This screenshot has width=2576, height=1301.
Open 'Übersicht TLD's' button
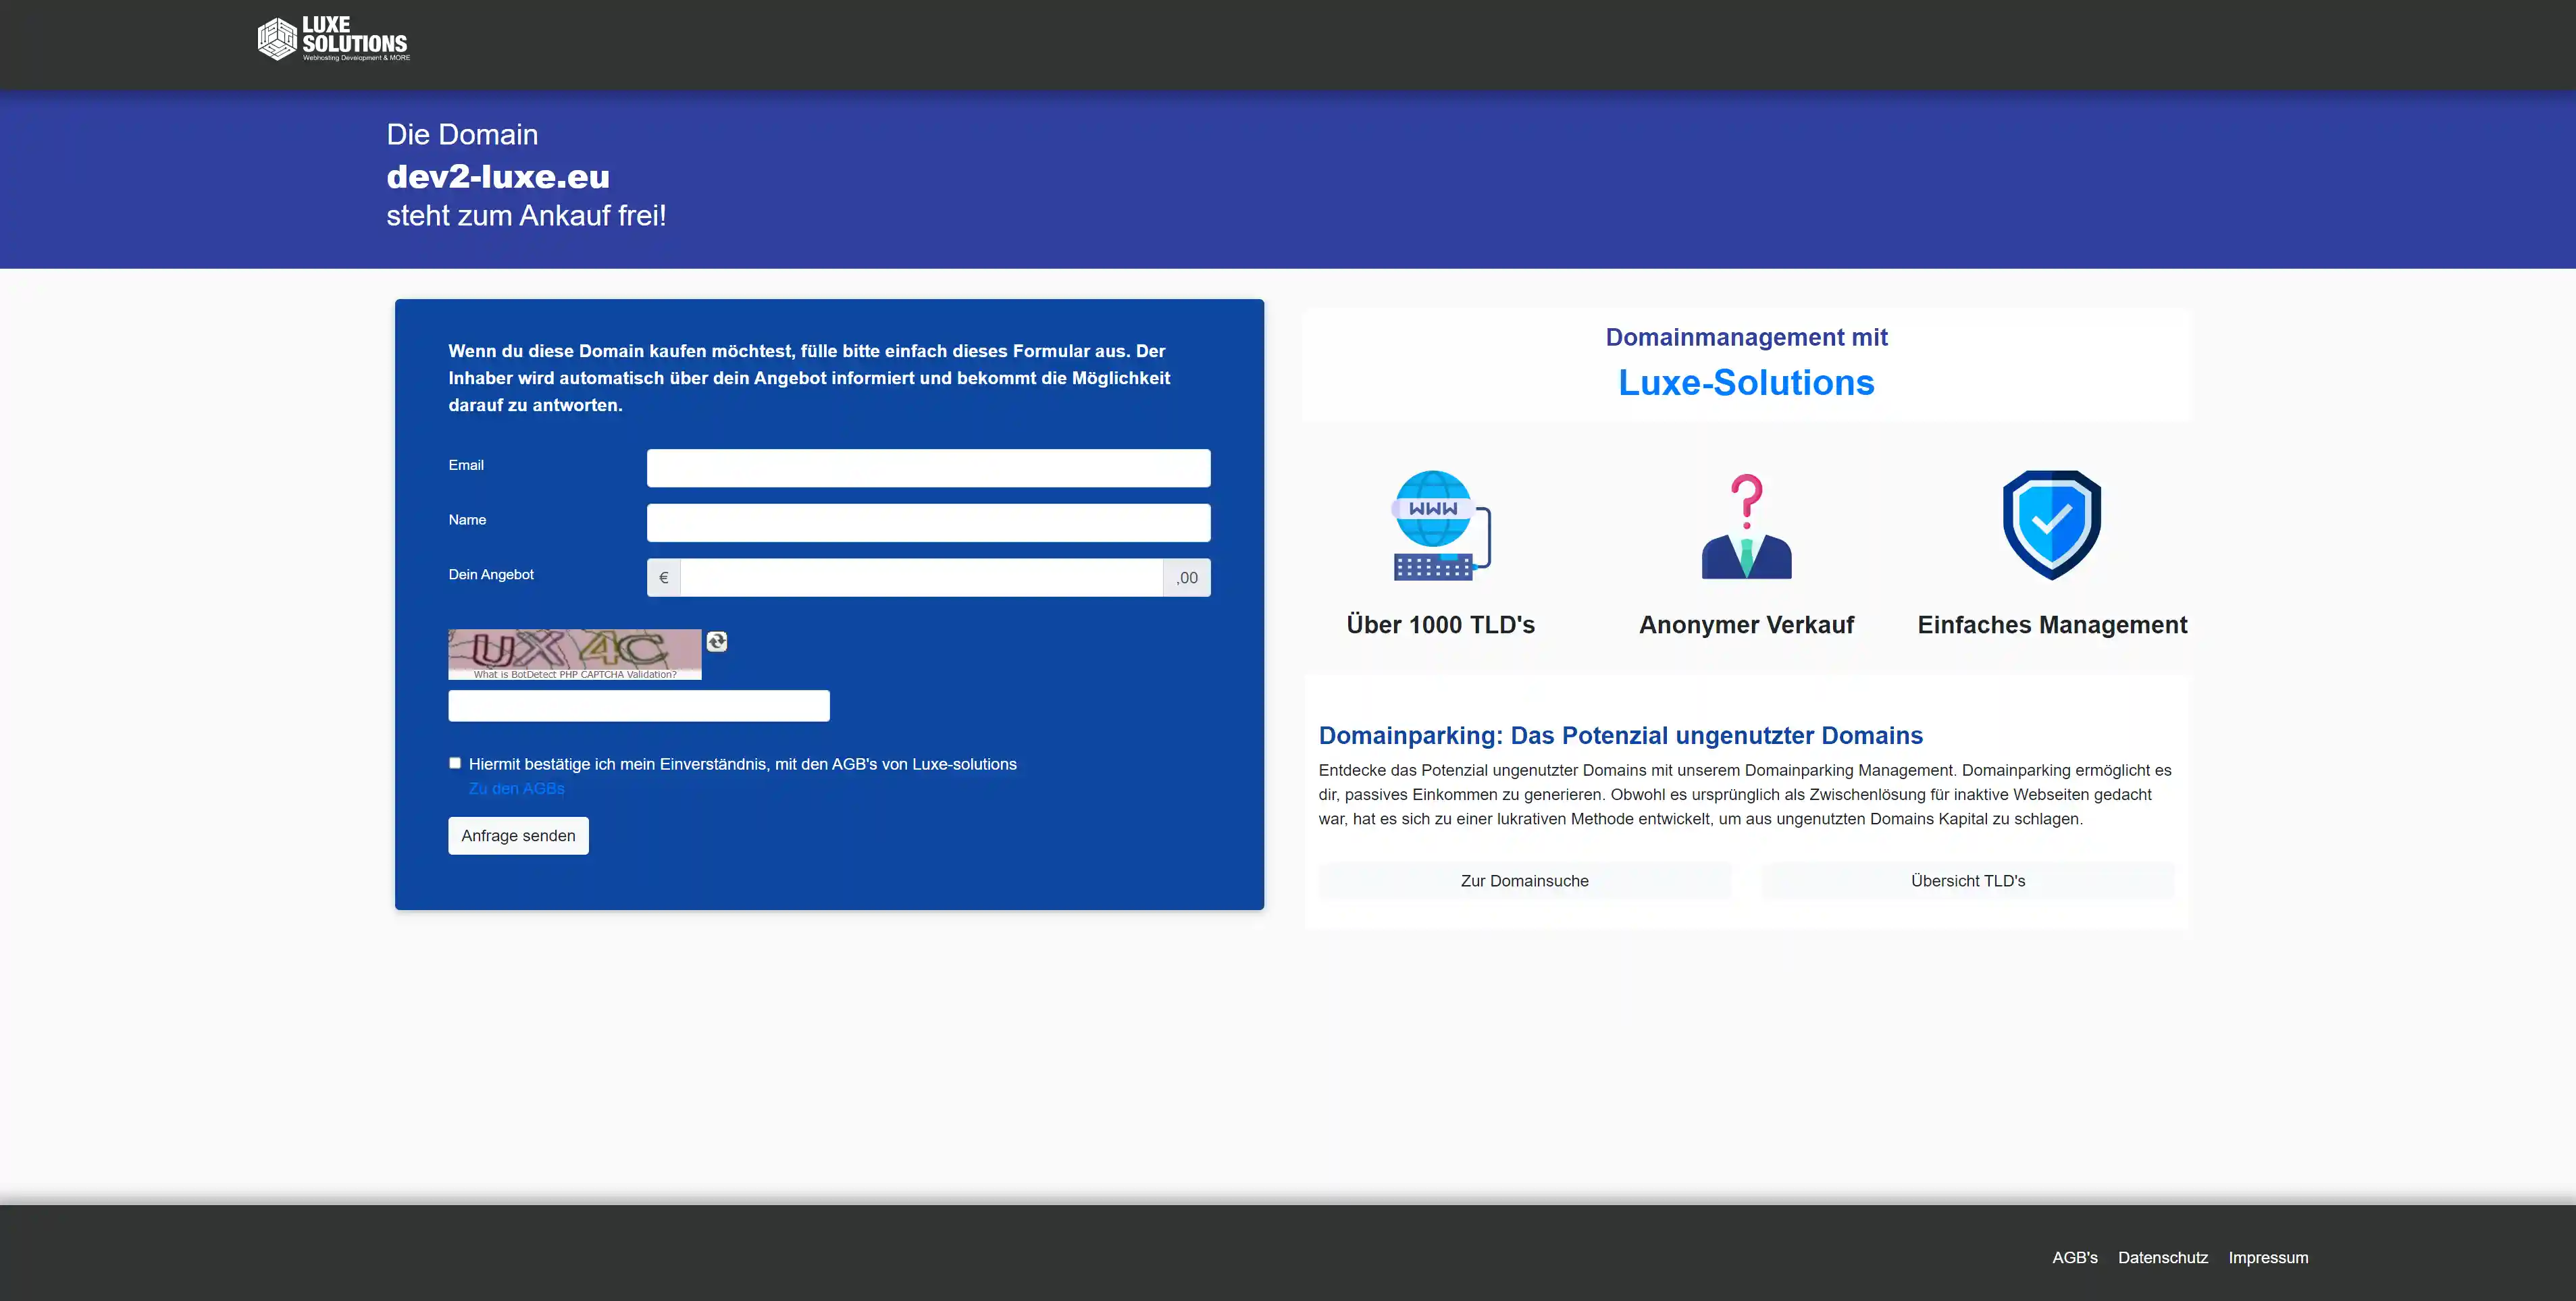click(x=1968, y=880)
